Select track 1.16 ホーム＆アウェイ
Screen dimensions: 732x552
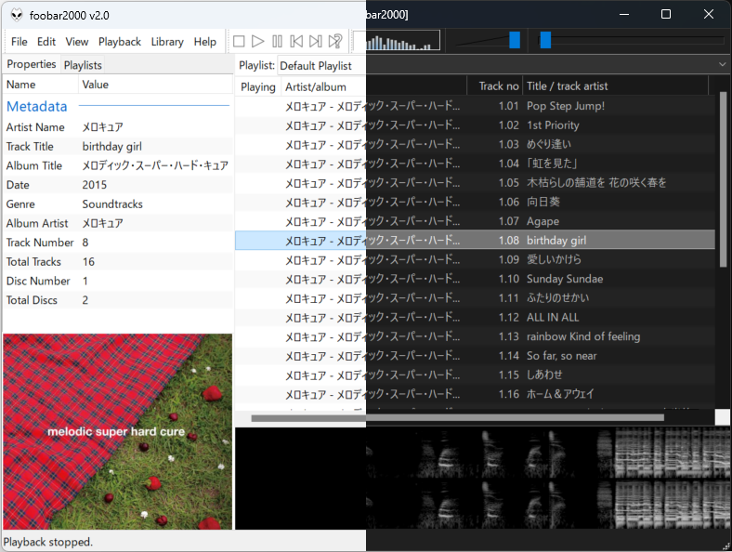click(x=475, y=394)
